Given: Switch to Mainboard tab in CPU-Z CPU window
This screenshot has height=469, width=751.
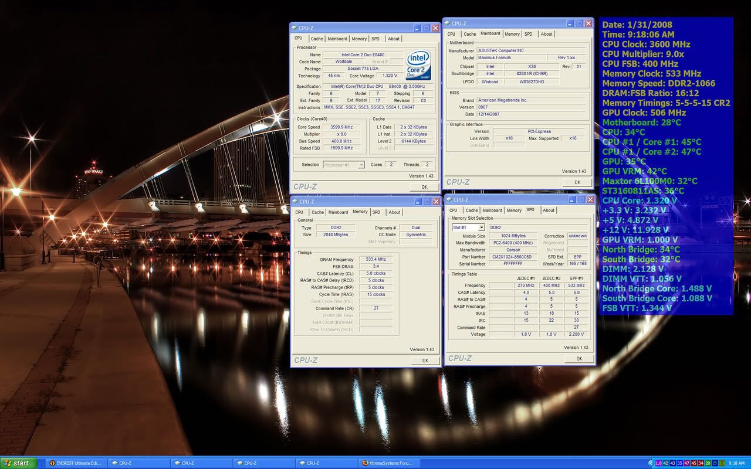Looking at the screenshot, I should pyautogui.click(x=337, y=39).
